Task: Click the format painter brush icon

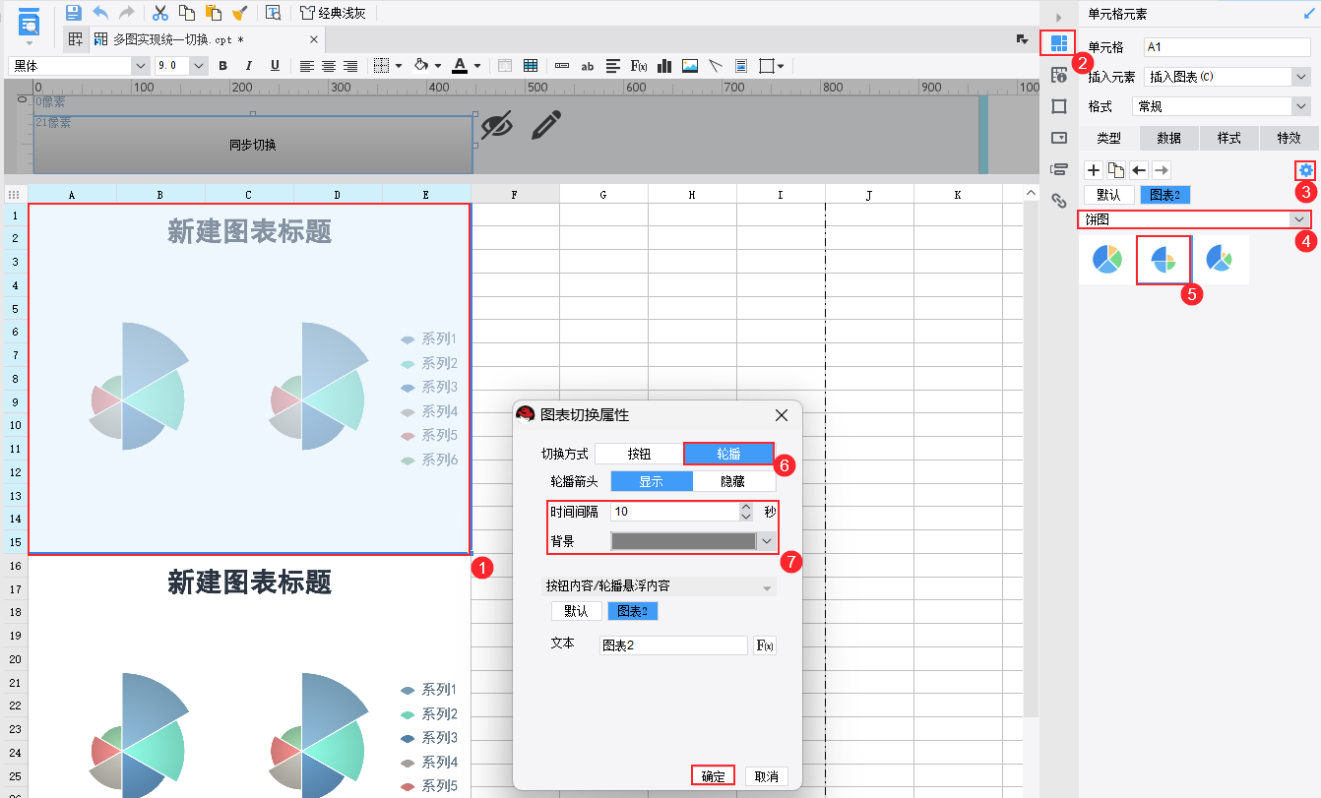Action: pos(239,13)
